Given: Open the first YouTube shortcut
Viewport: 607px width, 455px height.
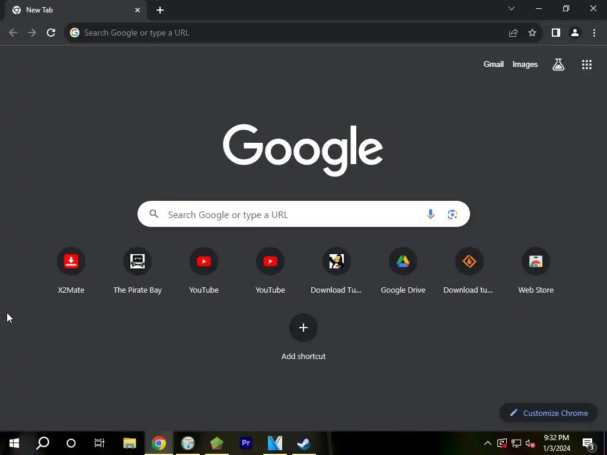Looking at the screenshot, I should [x=204, y=270].
